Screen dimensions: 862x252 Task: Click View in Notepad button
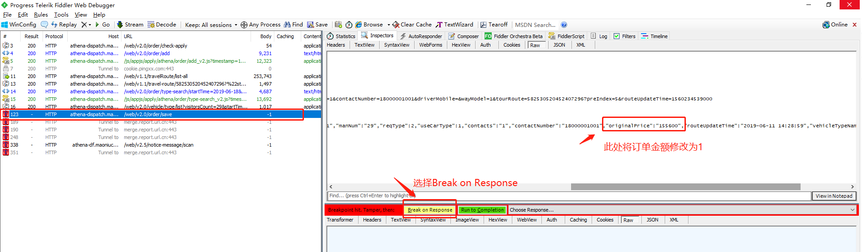click(x=834, y=196)
